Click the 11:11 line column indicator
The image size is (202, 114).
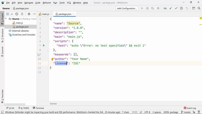[135, 112]
